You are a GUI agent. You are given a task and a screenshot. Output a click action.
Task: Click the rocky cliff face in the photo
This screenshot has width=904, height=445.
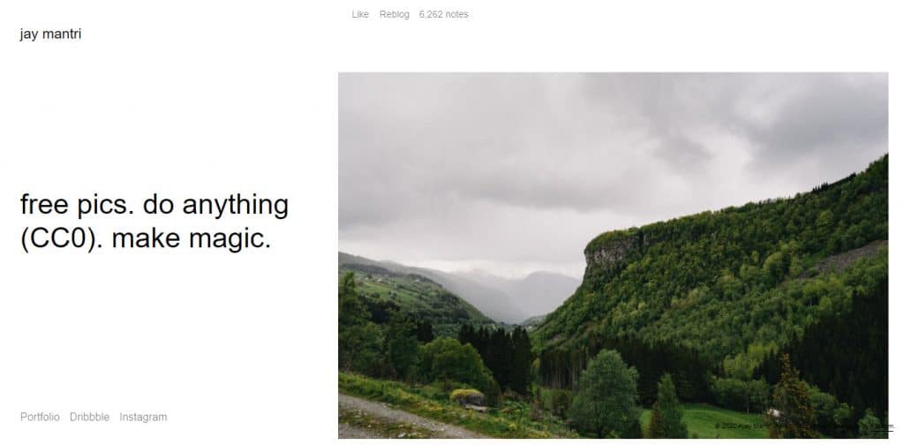(611, 253)
